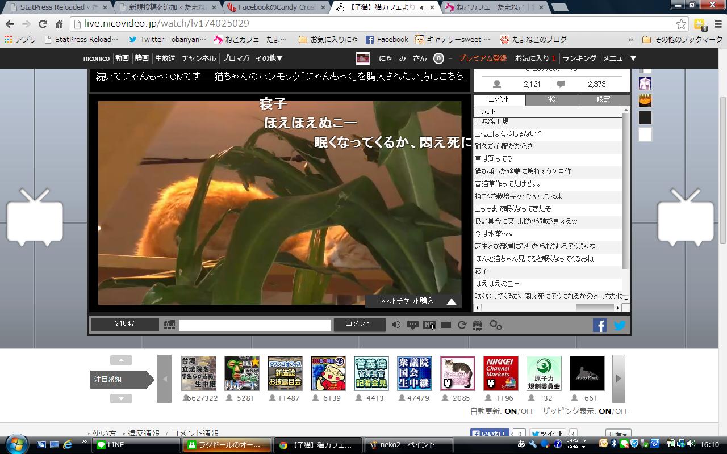Open the 生放送 menu item
The width and height of the screenshot is (727, 454).
pos(165,58)
